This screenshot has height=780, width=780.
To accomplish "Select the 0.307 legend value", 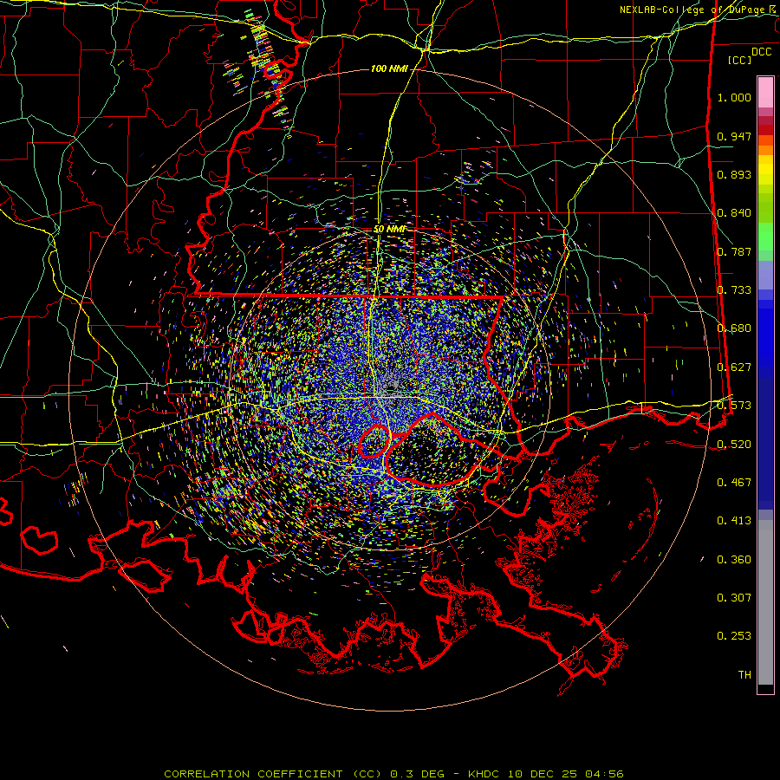I will click(x=734, y=598).
